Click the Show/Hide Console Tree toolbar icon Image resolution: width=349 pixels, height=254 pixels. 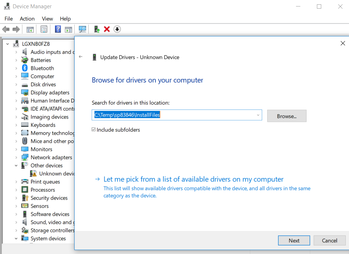pos(30,29)
